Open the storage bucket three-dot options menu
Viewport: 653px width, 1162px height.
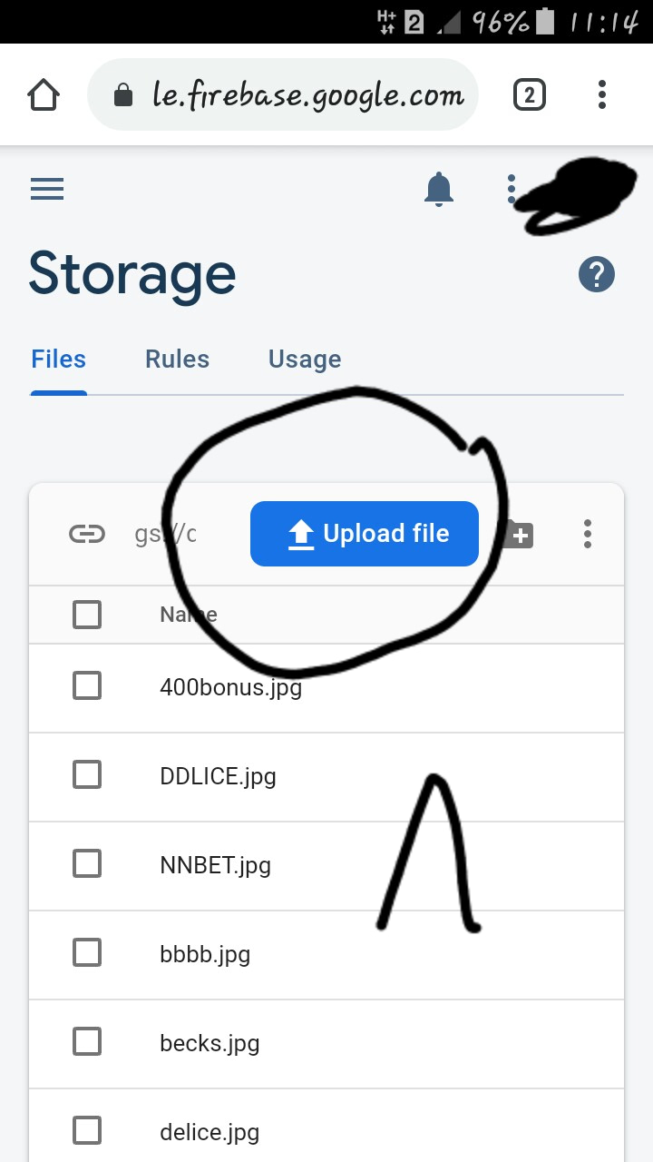click(x=588, y=534)
